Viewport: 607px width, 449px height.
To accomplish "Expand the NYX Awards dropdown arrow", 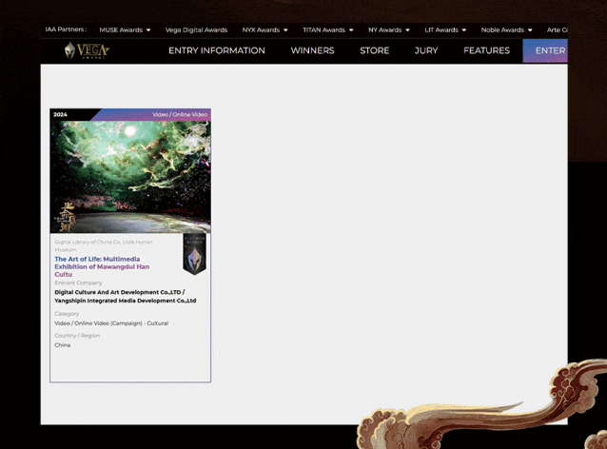I will [285, 30].
